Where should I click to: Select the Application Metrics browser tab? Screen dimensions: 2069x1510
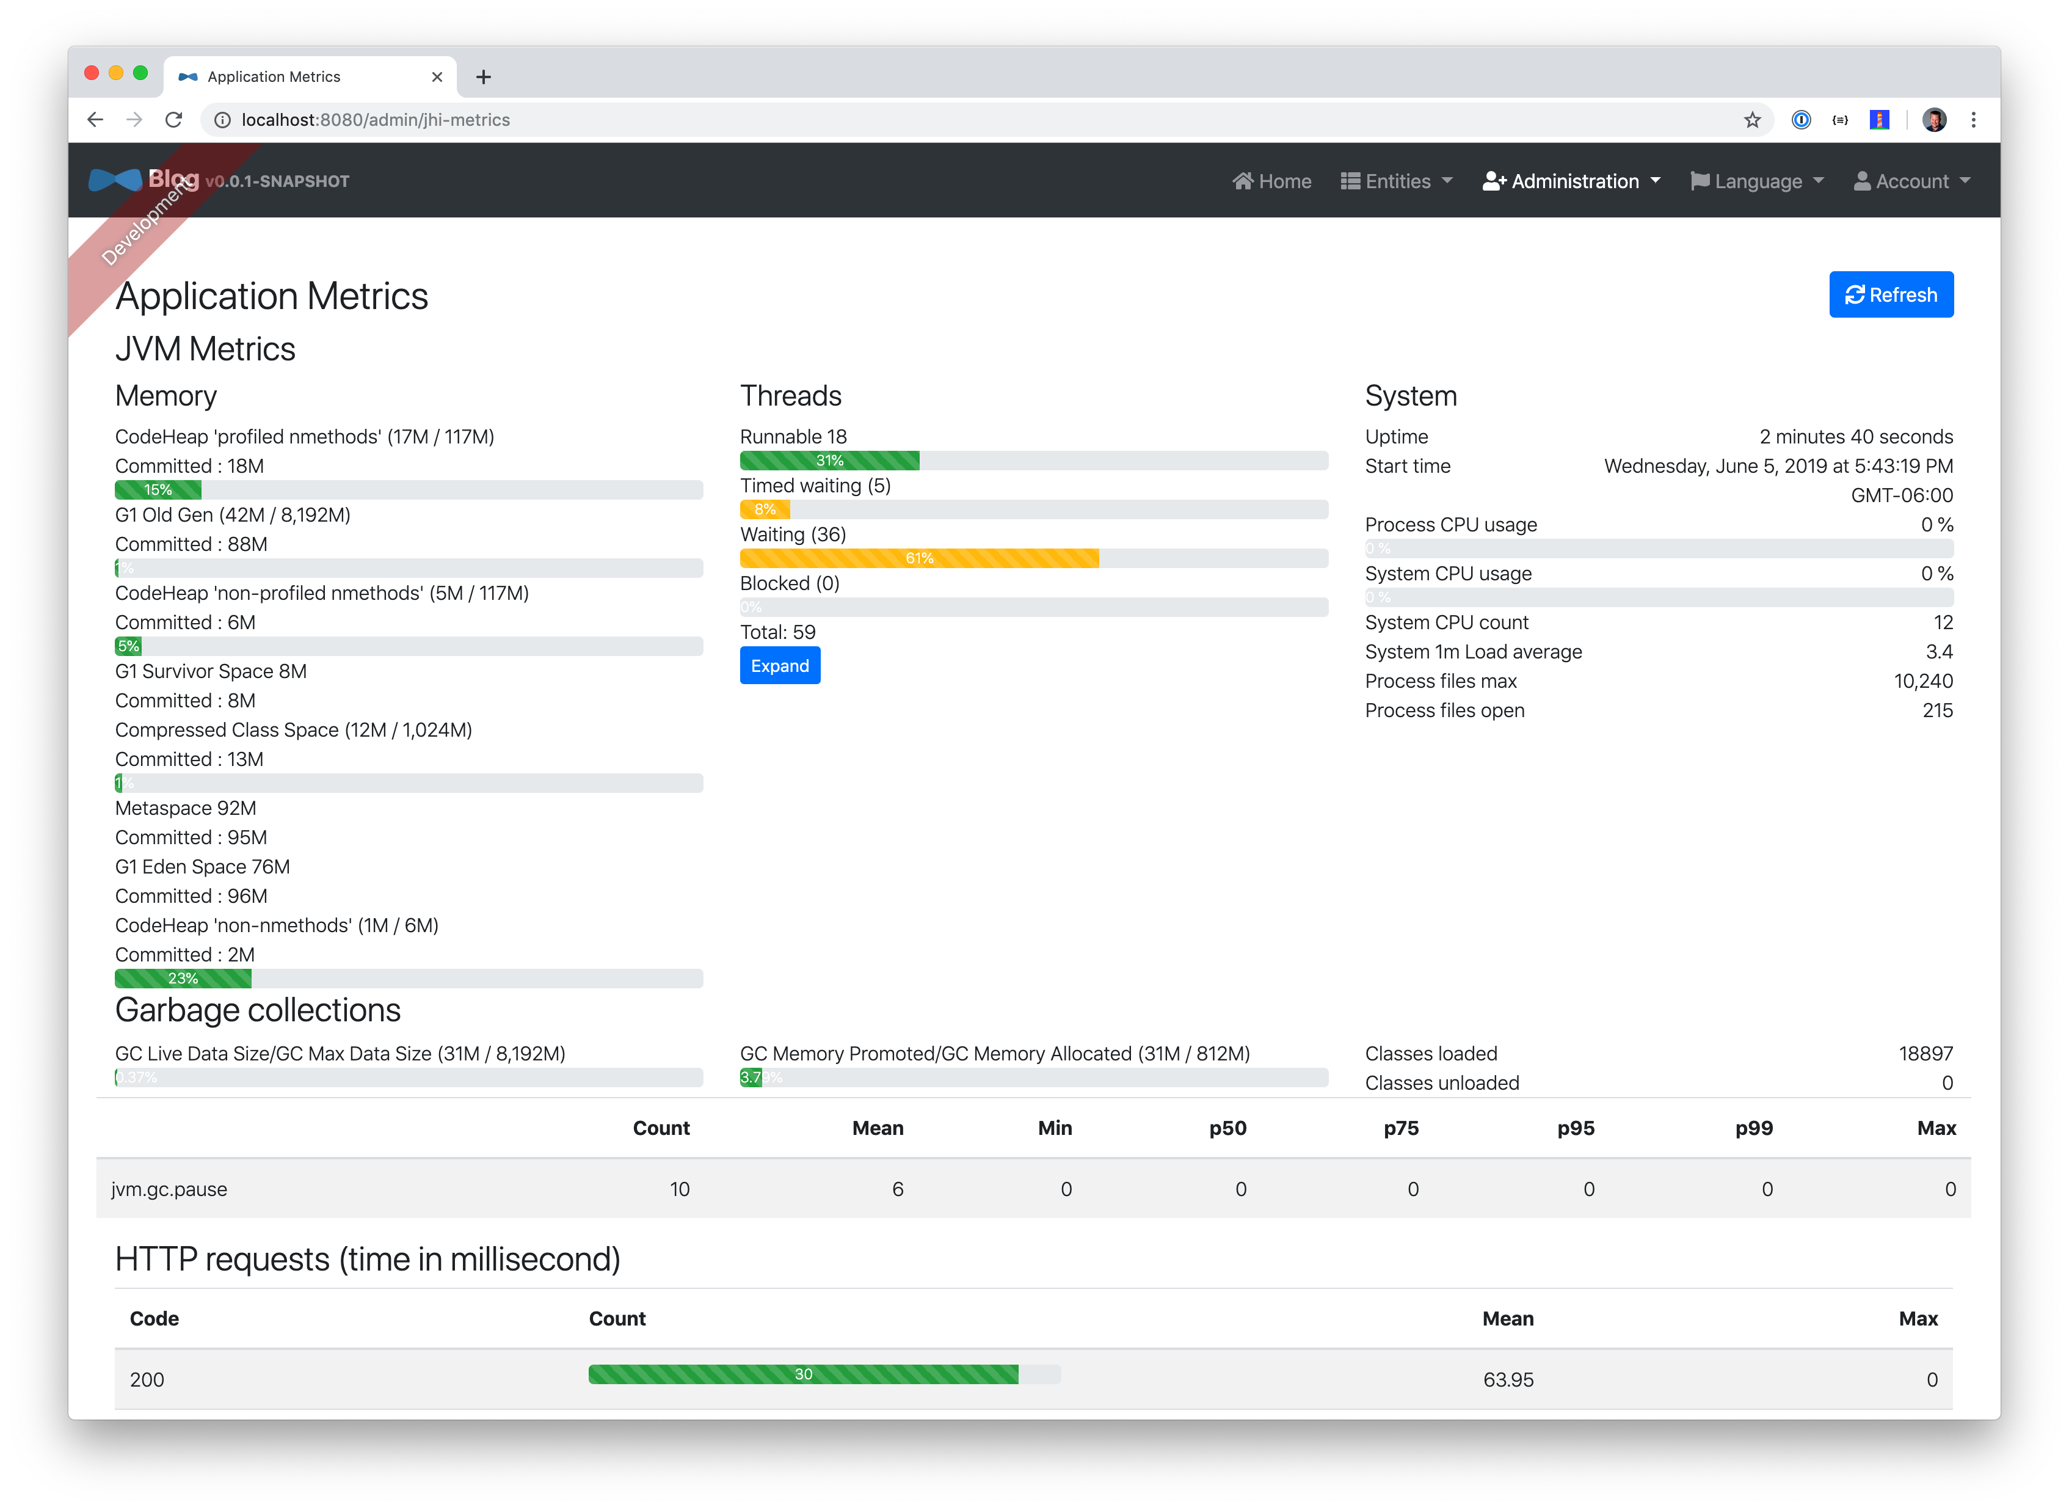[x=274, y=77]
